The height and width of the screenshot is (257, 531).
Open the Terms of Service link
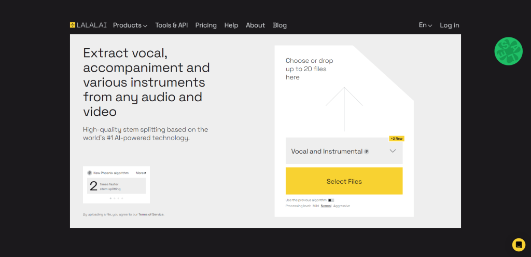pos(151,214)
